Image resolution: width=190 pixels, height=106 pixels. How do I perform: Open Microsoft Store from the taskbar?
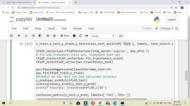tap(78, 103)
